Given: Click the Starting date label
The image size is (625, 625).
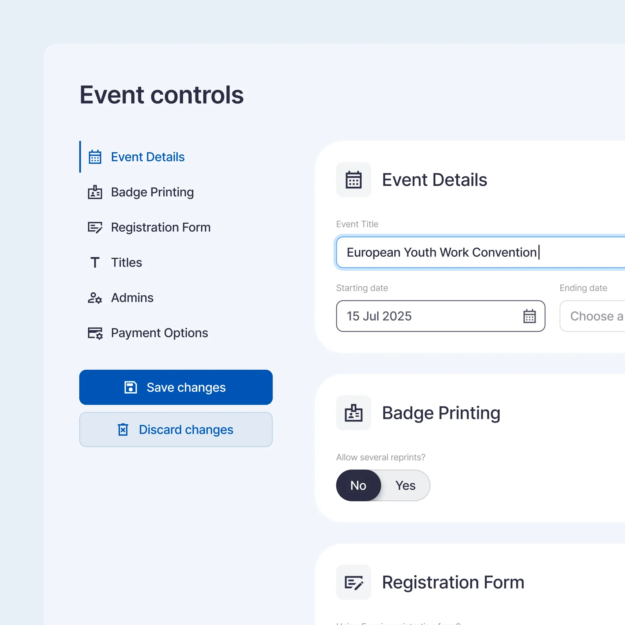Looking at the screenshot, I should pyautogui.click(x=362, y=288).
